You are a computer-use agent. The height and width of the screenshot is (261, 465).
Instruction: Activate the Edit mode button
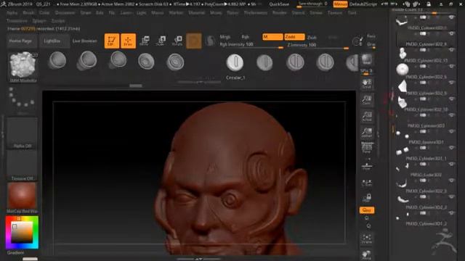pyautogui.click(x=112, y=41)
